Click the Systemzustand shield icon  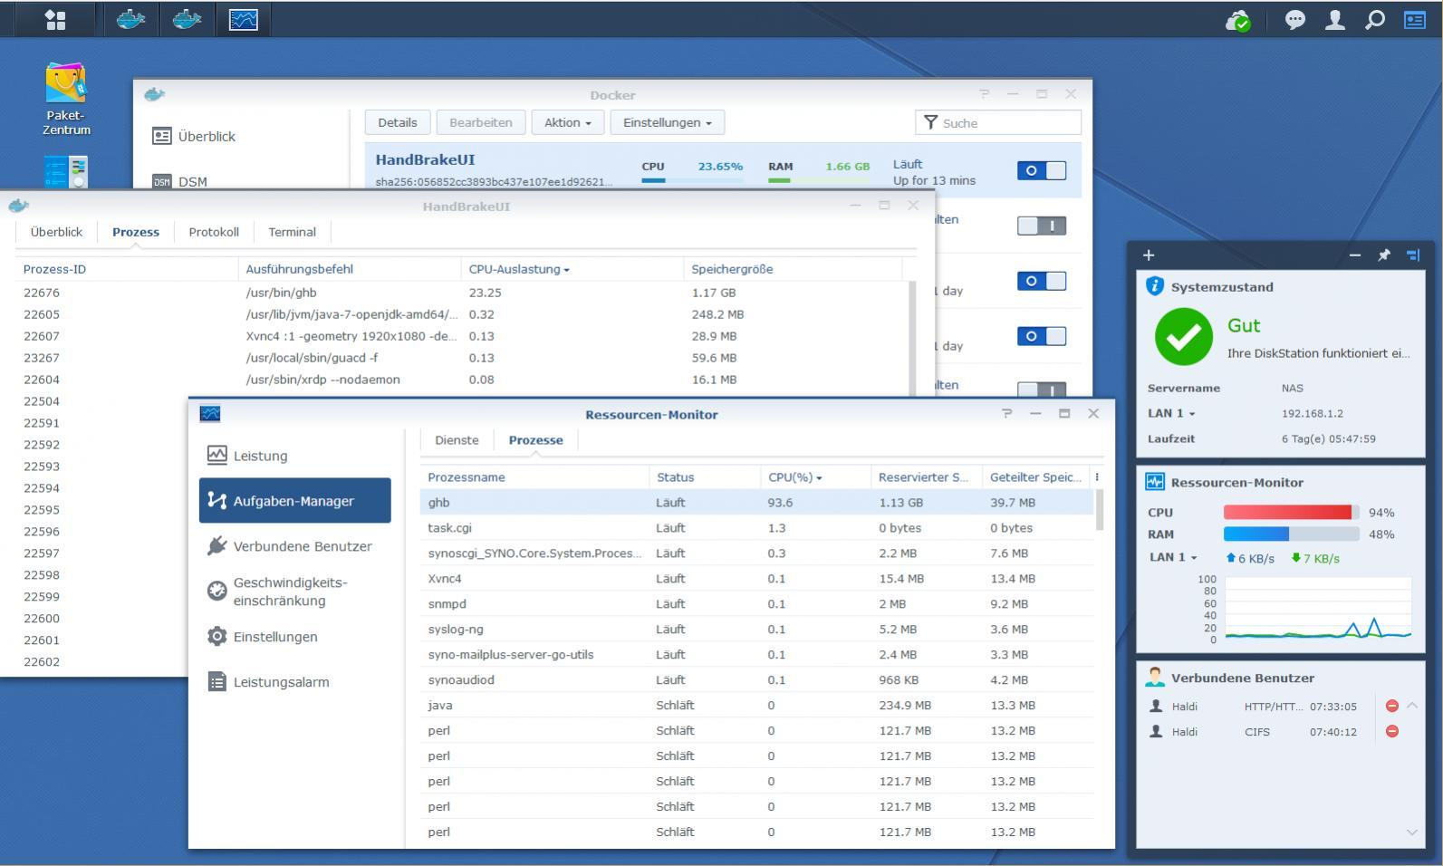click(x=1155, y=286)
